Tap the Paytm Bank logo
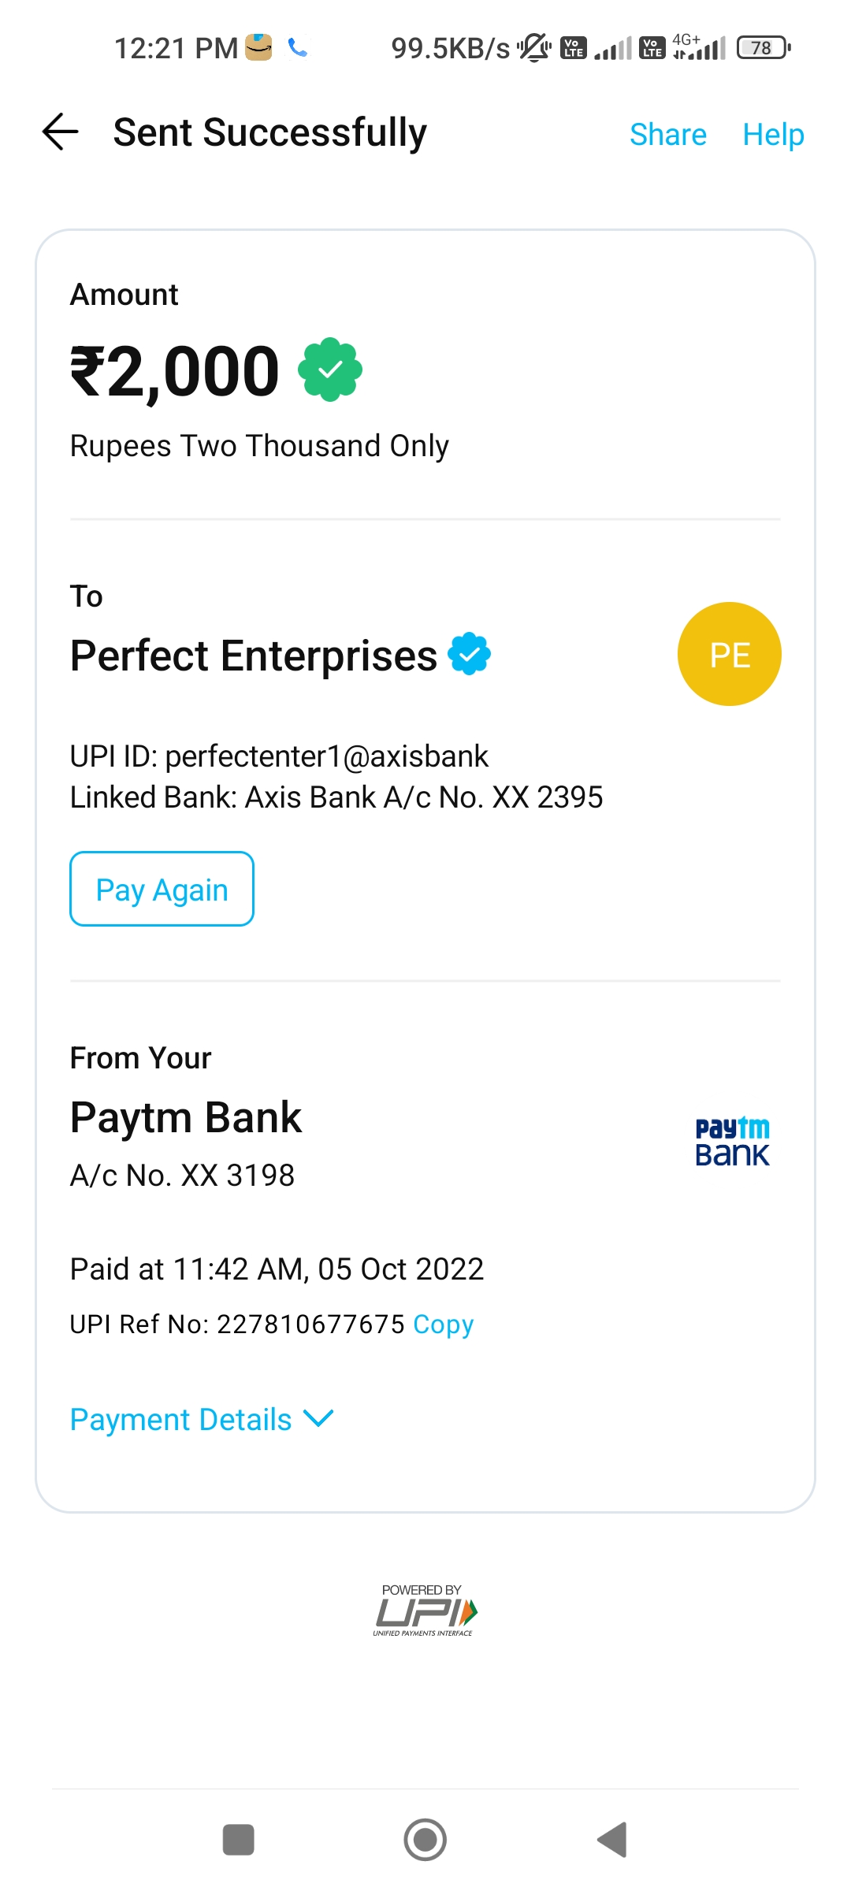This screenshot has height=1891, width=851. 732,1142
